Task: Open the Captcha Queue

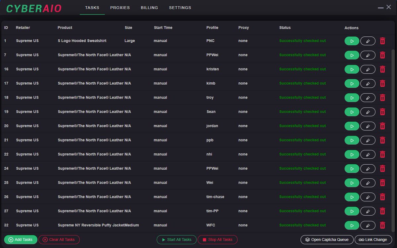Action: tap(327, 239)
